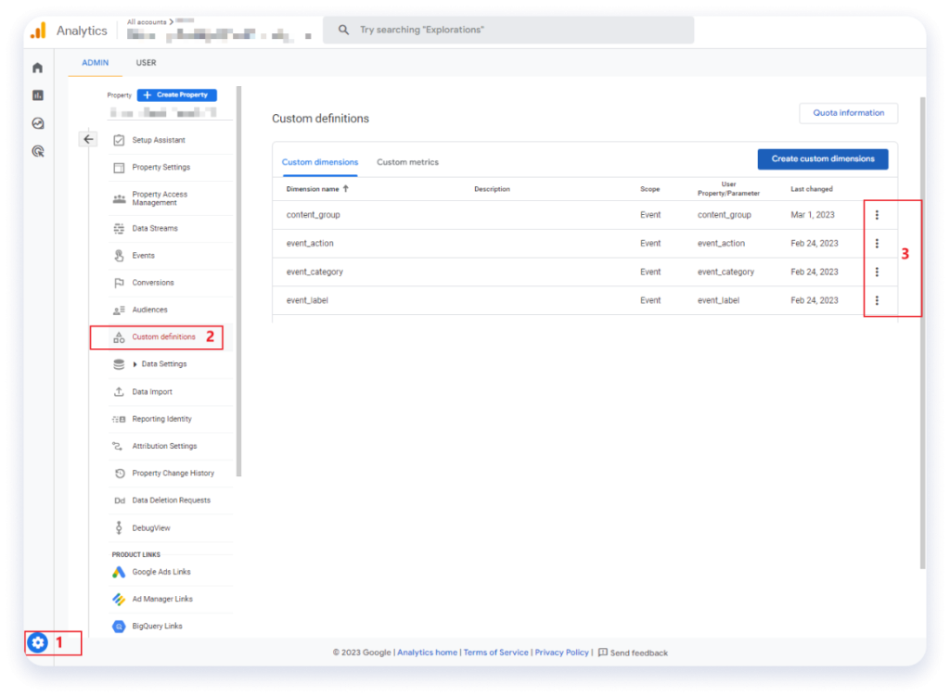Expand the Data Settings section
950x697 pixels.
135,364
